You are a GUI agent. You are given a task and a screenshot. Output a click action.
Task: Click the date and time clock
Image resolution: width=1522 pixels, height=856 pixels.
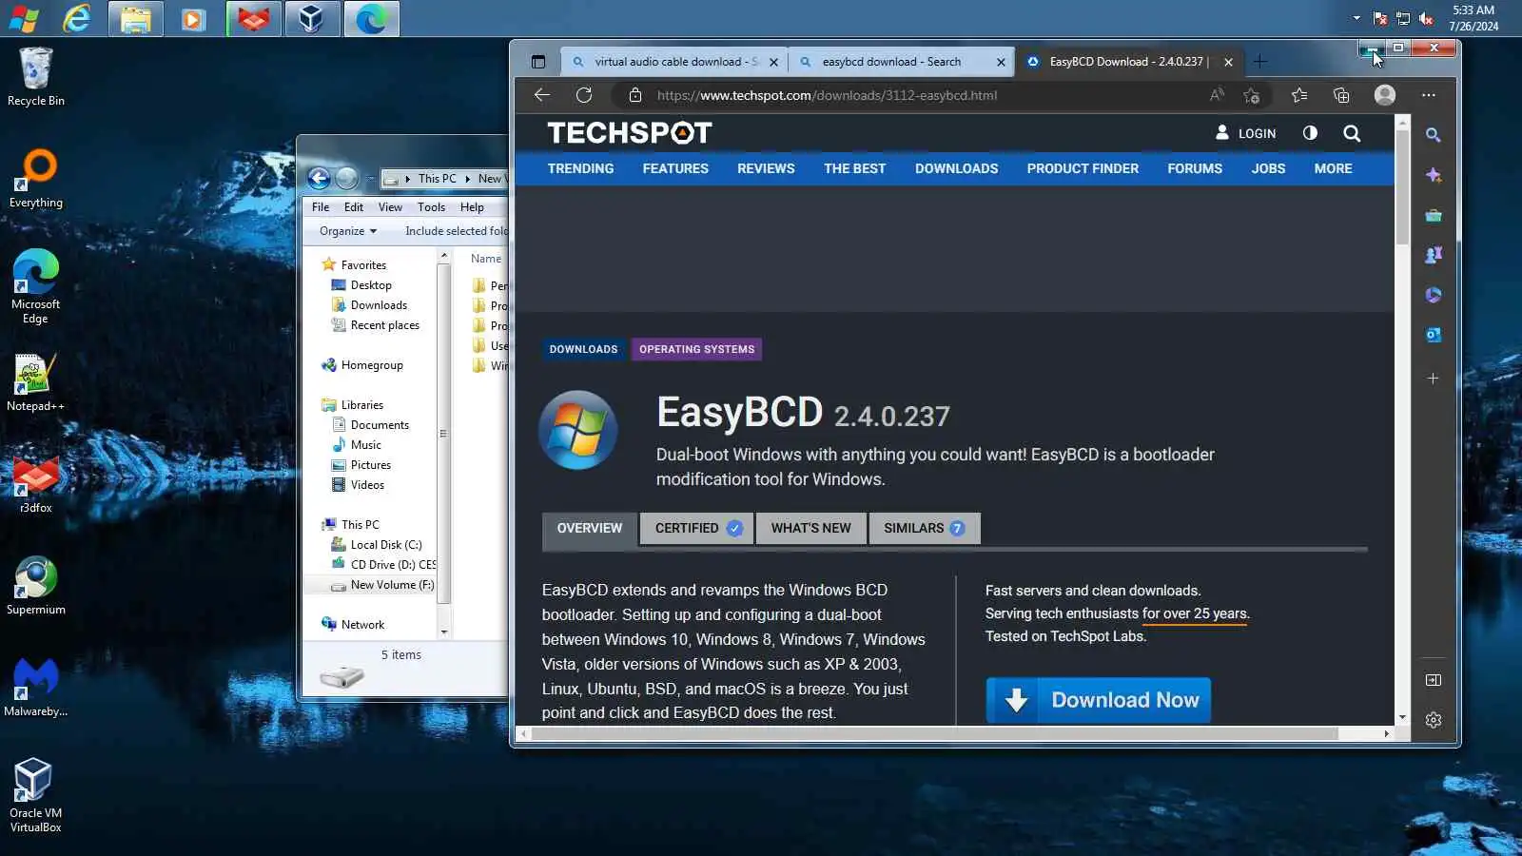coord(1473,18)
